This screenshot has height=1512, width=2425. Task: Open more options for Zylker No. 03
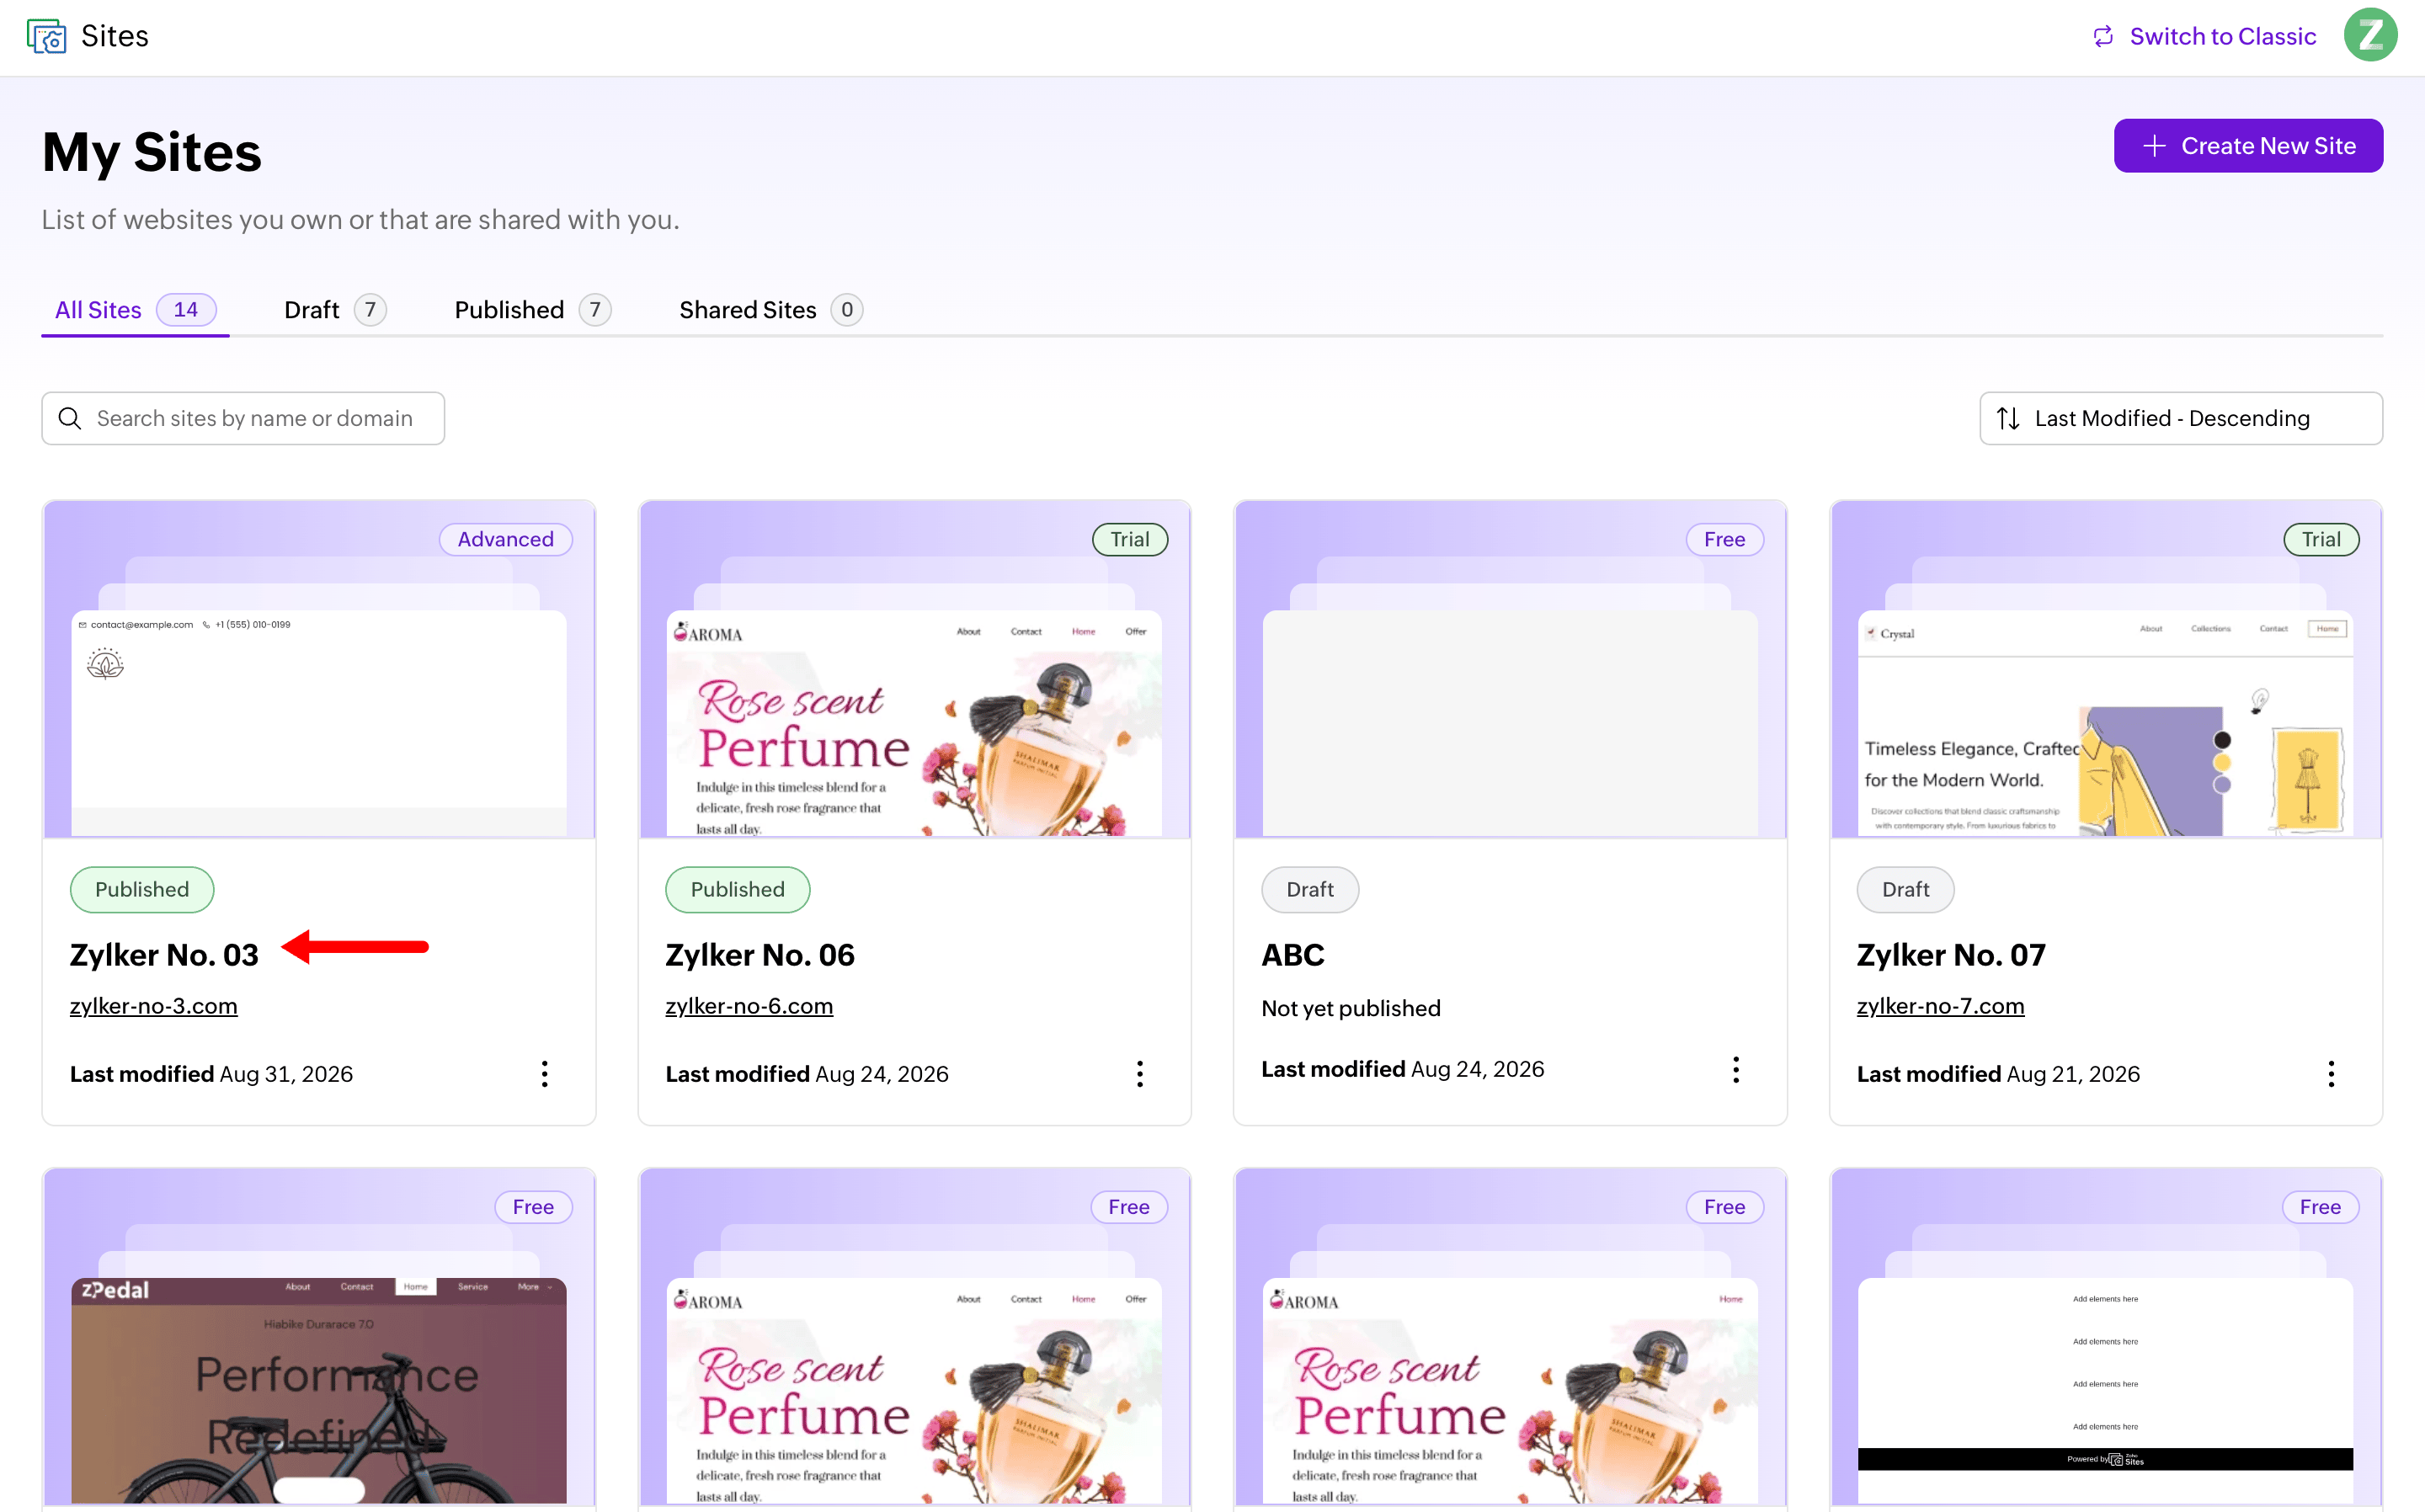544,1074
